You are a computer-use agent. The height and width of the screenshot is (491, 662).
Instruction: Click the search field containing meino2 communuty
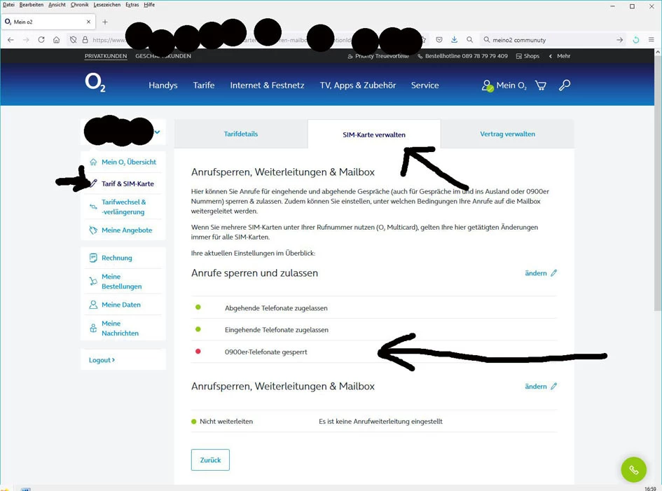(x=553, y=40)
